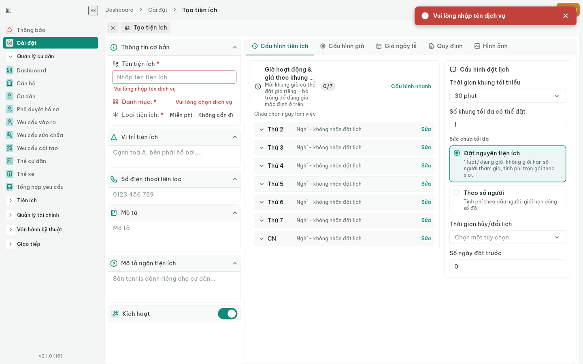Click the Thông báo bell icon
Viewport: 583px width, 364px height.
point(10,30)
